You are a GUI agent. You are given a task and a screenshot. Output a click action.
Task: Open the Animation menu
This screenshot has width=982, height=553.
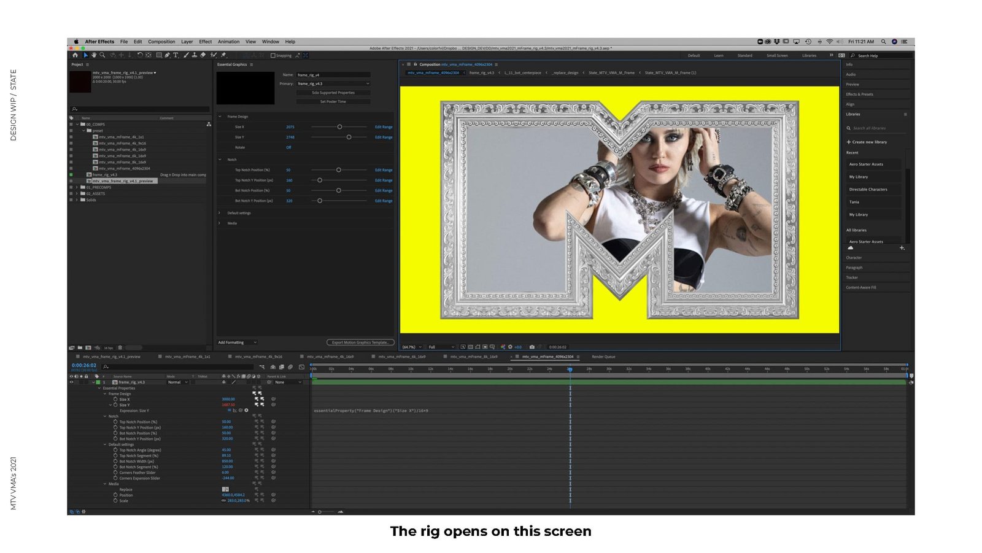tap(228, 42)
